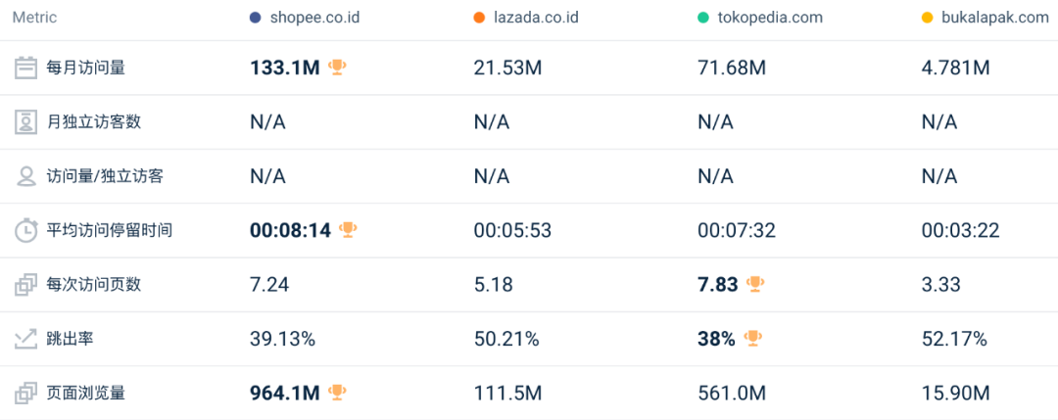
Task: Click the trophy icon next to 133.1M
Action: (337, 68)
